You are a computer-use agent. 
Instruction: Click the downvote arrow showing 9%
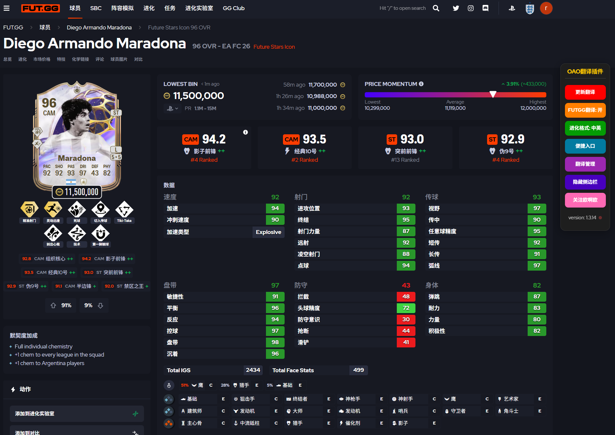pyautogui.click(x=100, y=305)
